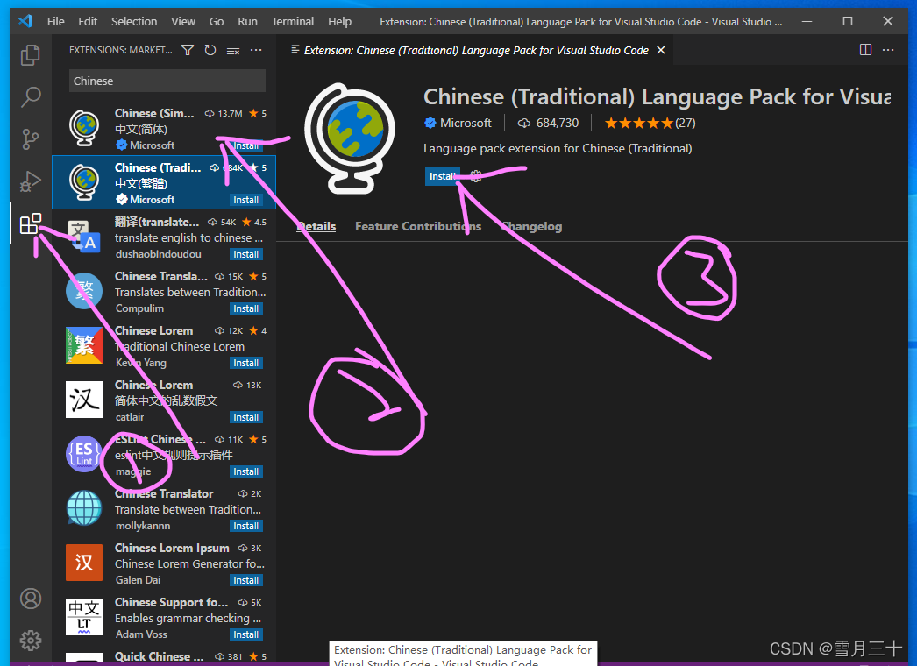This screenshot has width=917, height=666.
Task: Install Chinese Translation by Compulim
Action: [245, 308]
